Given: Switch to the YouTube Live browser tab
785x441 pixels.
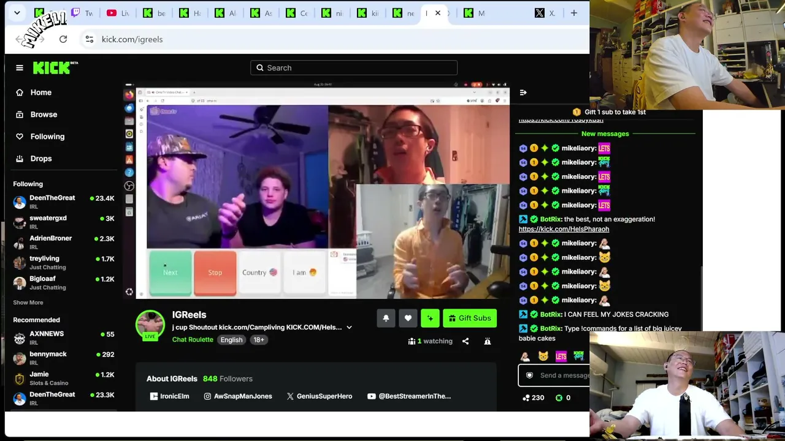Looking at the screenshot, I should [x=118, y=13].
